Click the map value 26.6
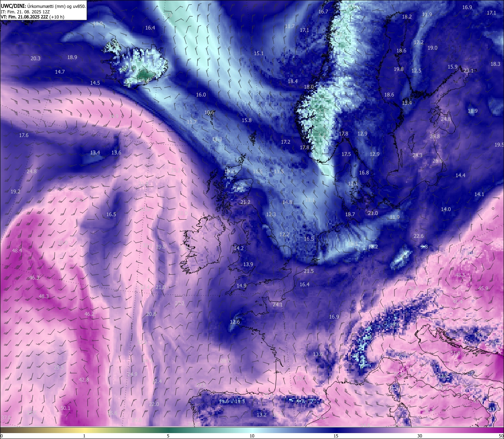The height and width of the screenshot is (439, 504). click(437, 161)
